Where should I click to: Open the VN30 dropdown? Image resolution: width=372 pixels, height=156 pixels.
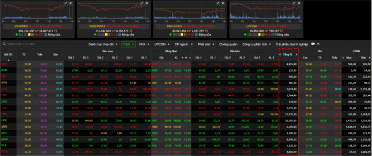pyautogui.click(x=128, y=44)
